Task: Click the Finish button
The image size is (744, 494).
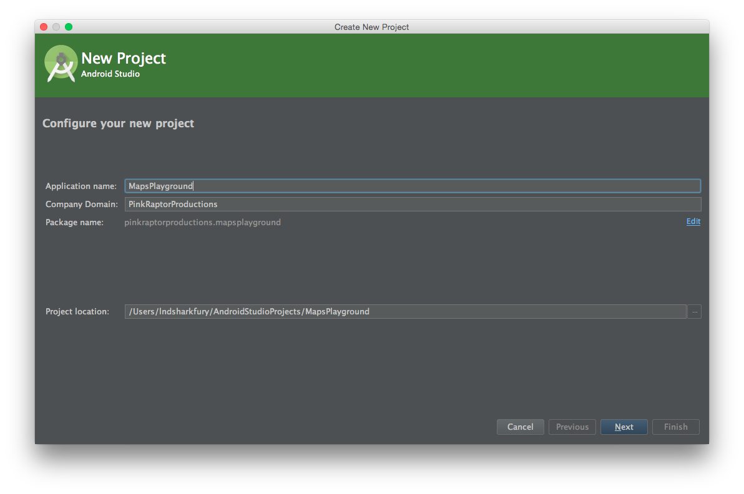Action: [676, 427]
